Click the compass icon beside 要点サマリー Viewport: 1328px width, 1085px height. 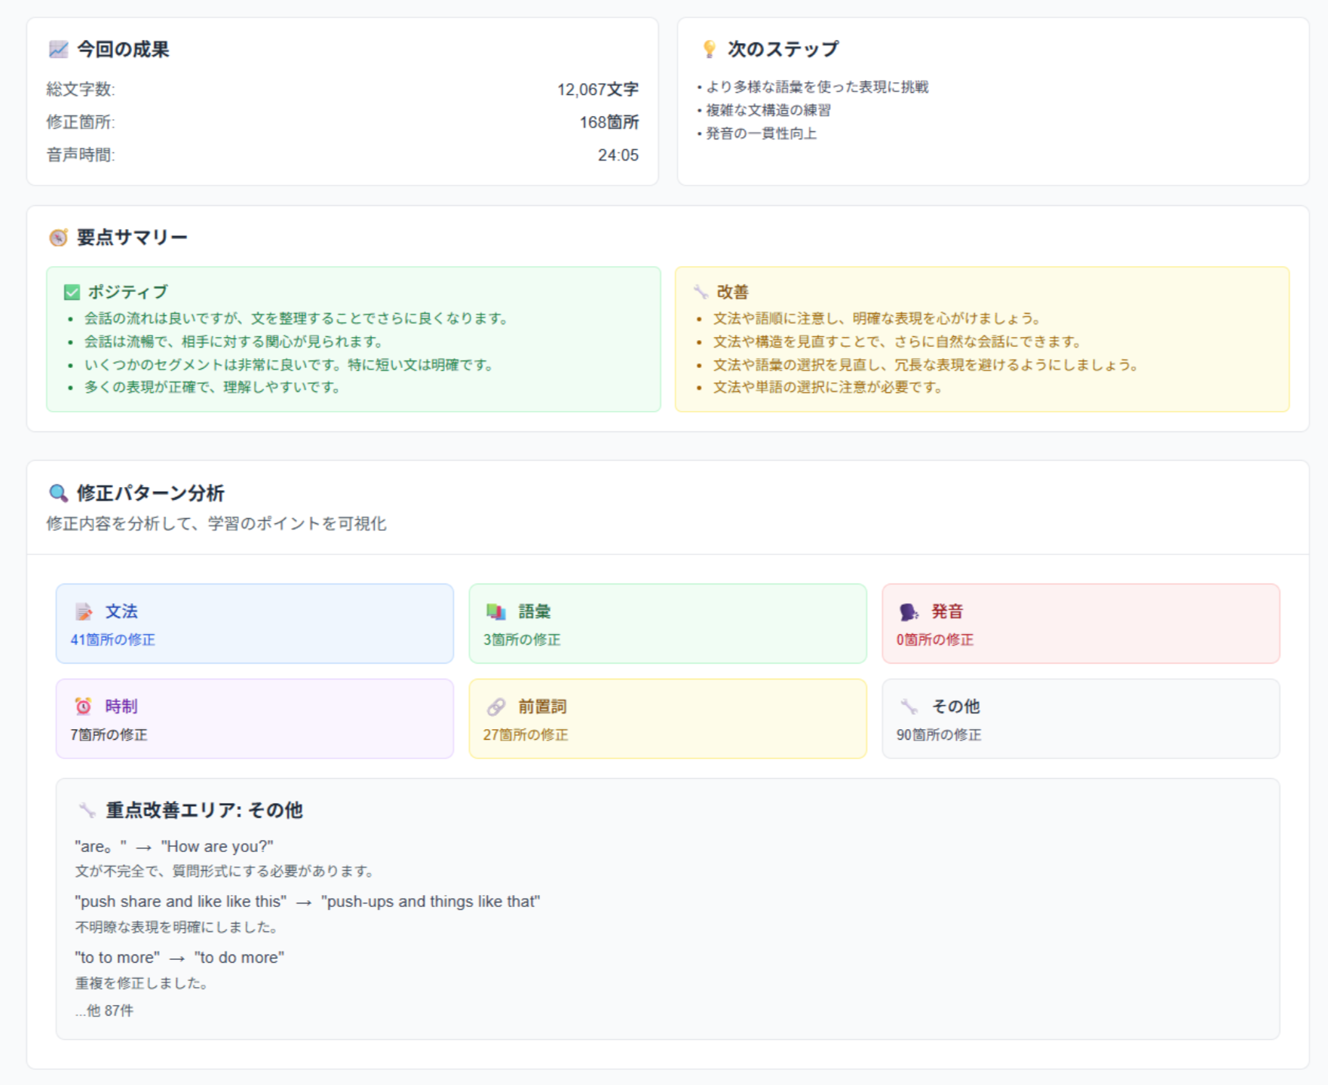coord(58,238)
